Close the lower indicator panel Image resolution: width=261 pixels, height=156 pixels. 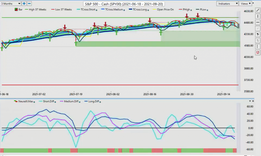(253, 101)
